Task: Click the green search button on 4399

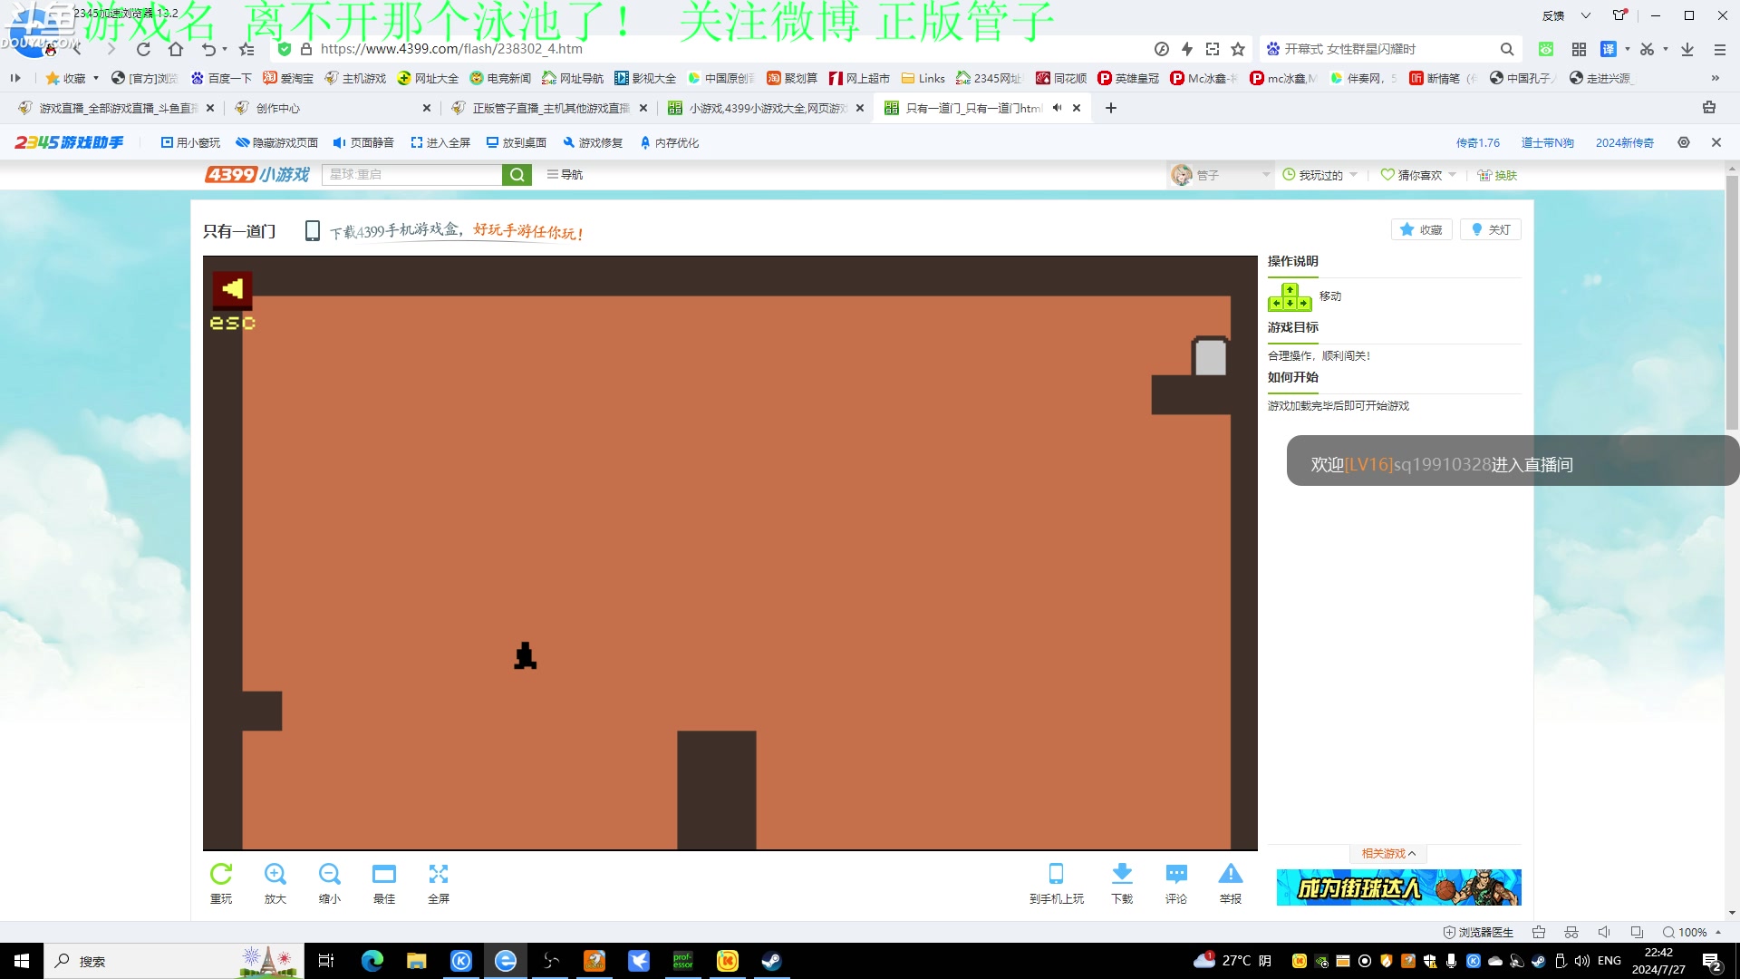Action: (517, 174)
